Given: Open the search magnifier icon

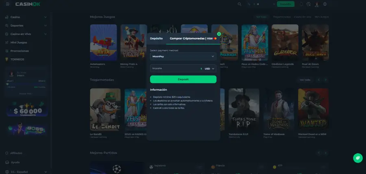Looking at the screenshot, I should click(240, 4).
